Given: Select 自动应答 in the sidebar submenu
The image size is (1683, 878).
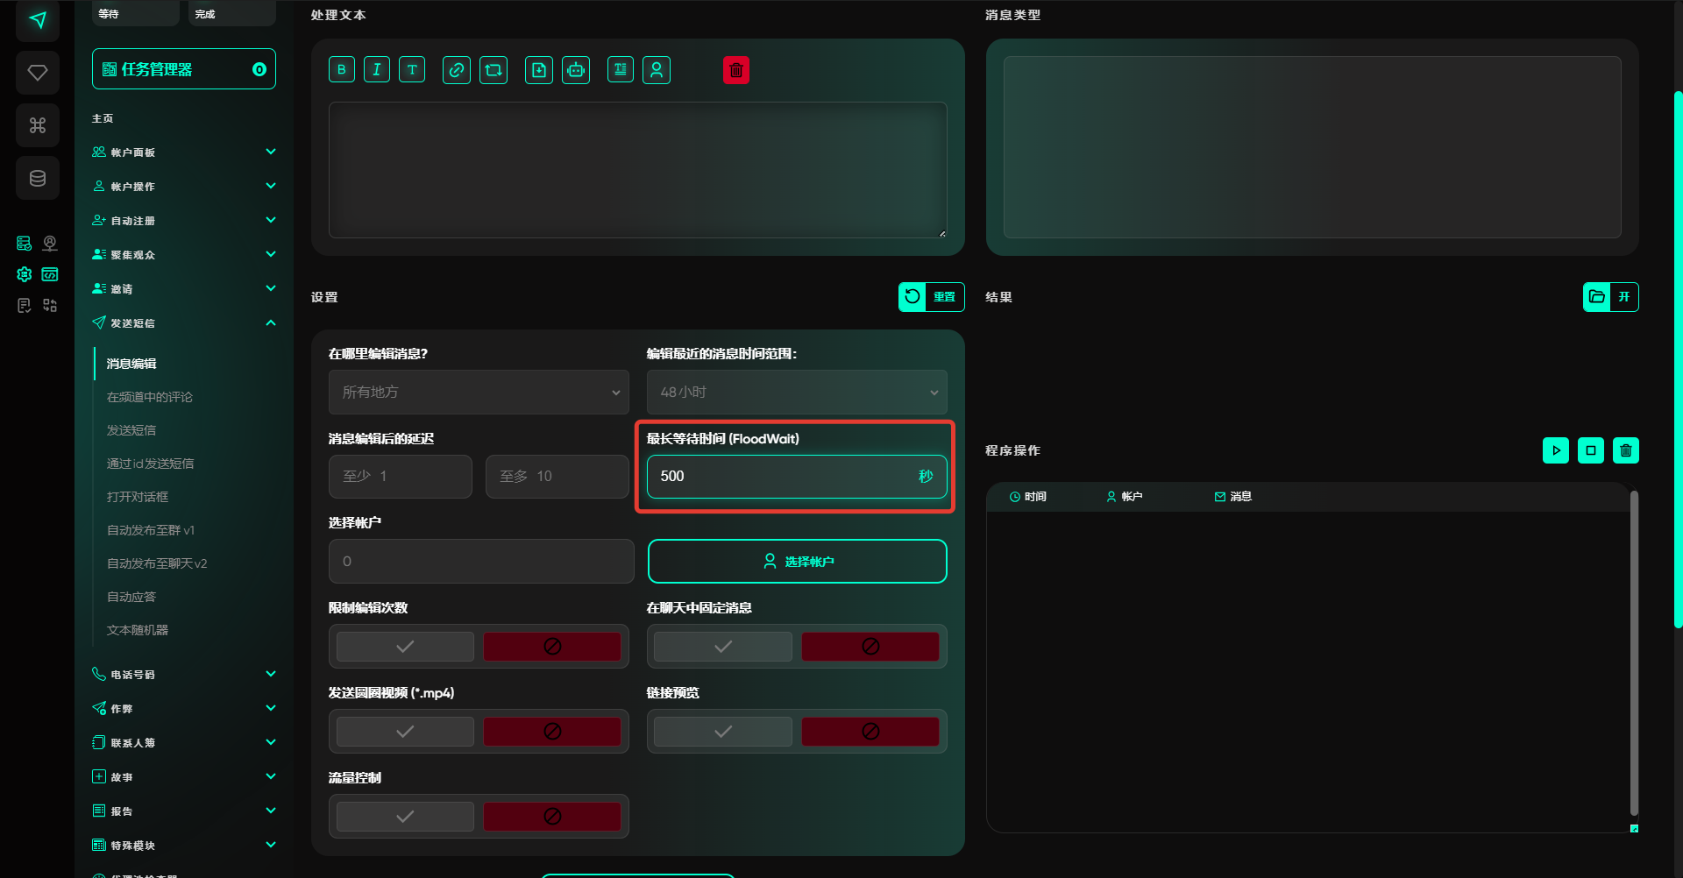Looking at the screenshot, I should 131,597.
